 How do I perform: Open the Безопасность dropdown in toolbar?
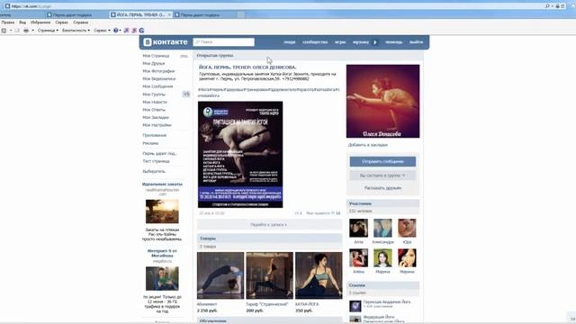(76, 31)
